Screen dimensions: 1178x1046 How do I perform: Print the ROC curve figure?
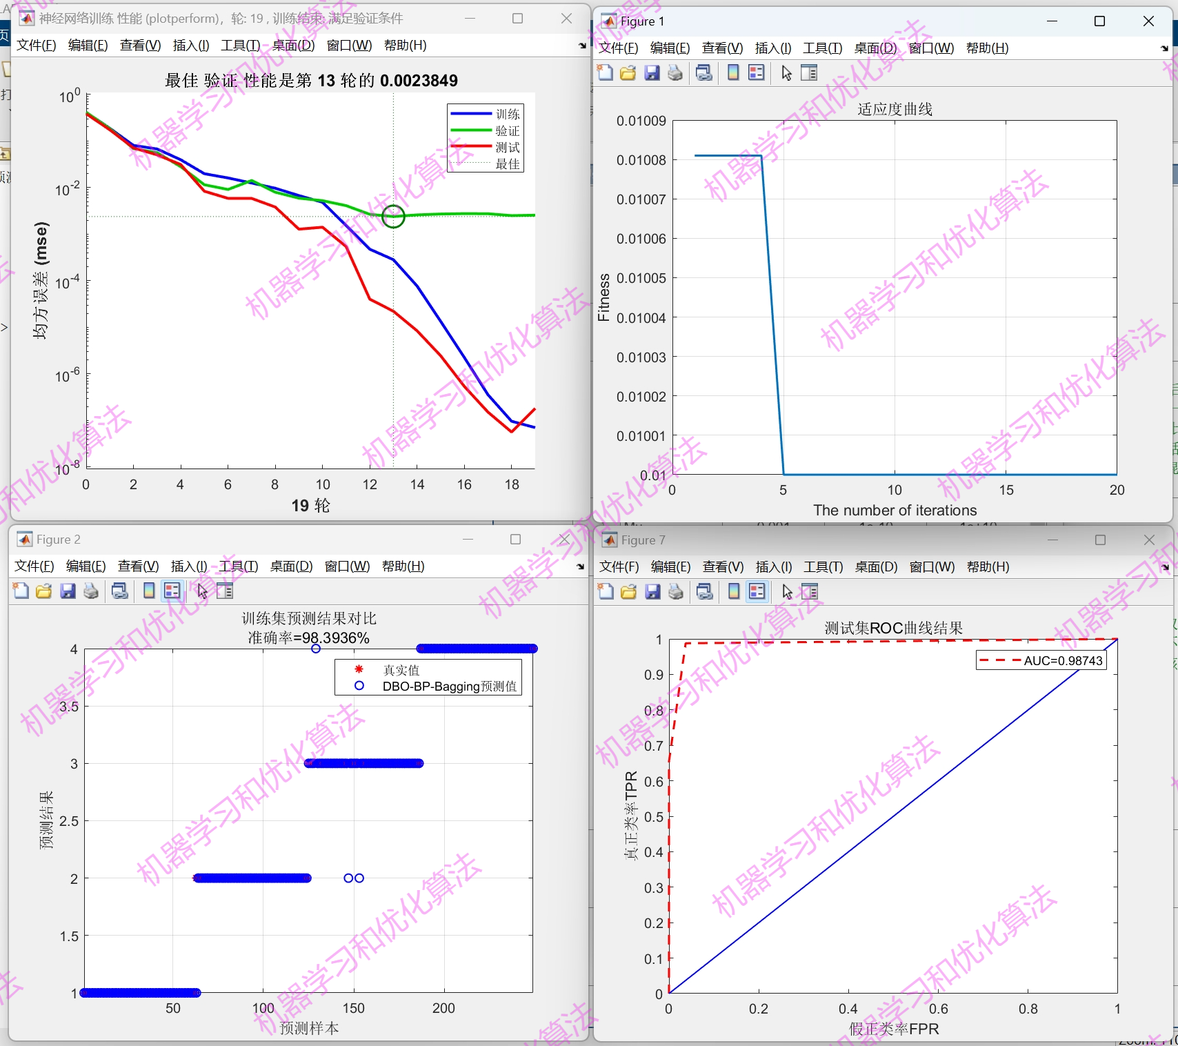[675, 592]
